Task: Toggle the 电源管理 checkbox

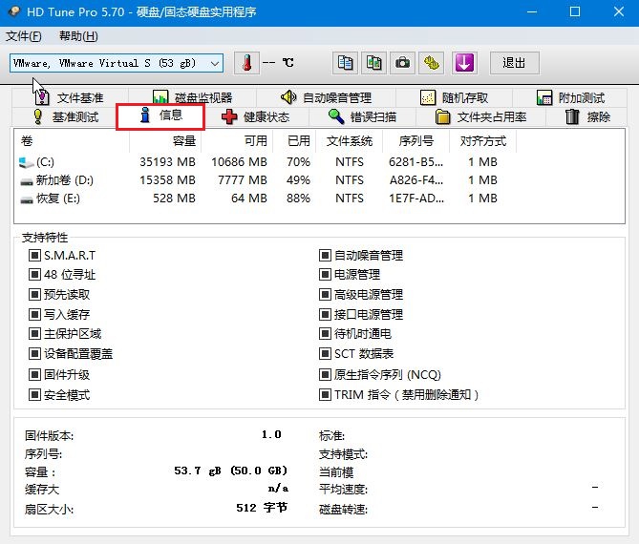Action: pyautogui.click(x=325, y=275)
